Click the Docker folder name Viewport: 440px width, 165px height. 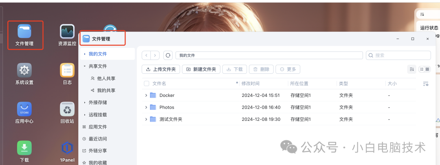[x=167, y=95]
